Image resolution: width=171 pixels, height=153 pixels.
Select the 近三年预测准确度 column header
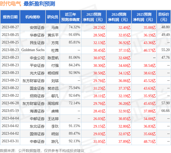pyautogui.click(x=70, y=17)
